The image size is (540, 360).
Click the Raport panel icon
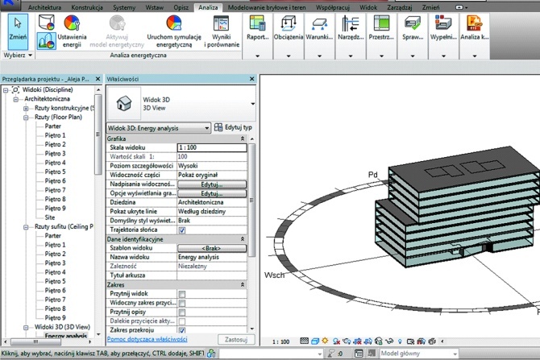pyautogui.click(x=257, y=23)
